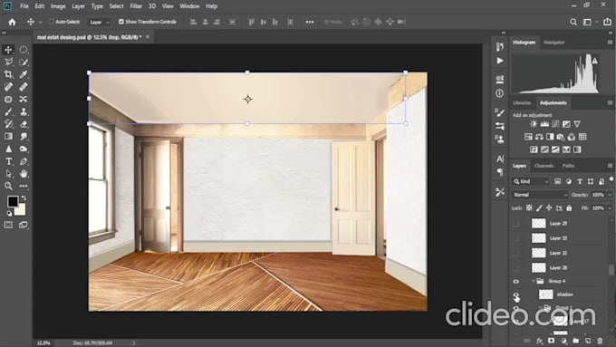Open the Auto-Select Layer dropdown

(99, 22)
